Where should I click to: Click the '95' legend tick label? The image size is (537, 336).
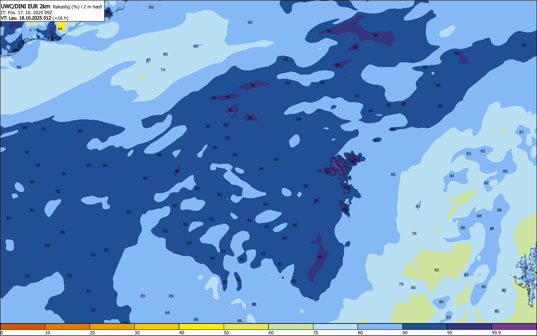click(x=449, y=333)
